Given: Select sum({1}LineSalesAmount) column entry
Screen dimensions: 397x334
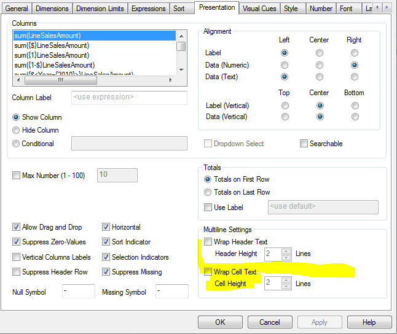Looking at the screenshot, I should [x=95, y=55].
